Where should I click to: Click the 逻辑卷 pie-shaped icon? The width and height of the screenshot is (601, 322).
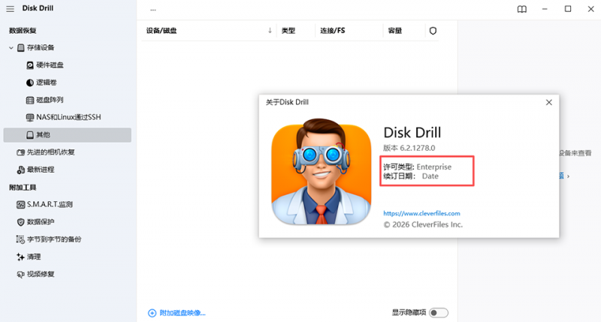point(30,83)
